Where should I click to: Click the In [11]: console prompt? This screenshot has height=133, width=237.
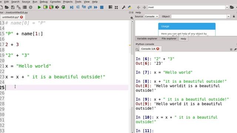pyautogui.click(x=145, y=130)
